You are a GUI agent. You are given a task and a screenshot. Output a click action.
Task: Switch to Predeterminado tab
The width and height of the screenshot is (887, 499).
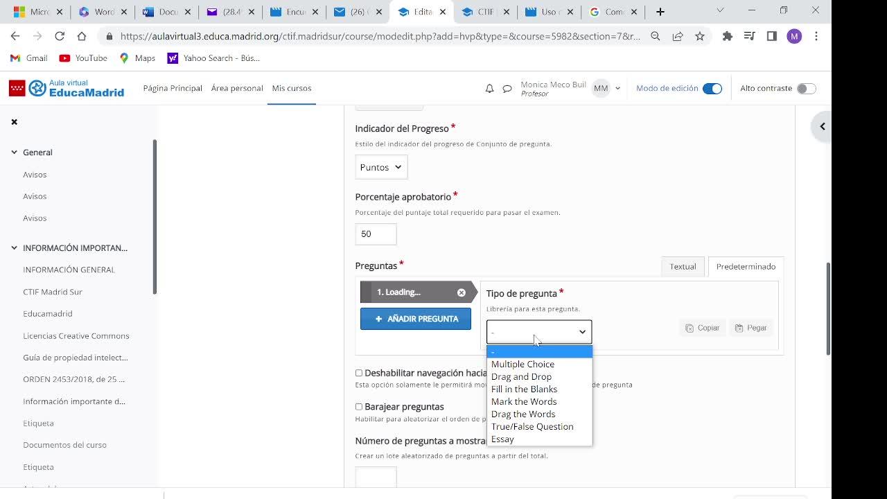pyautogui.click(x=746, y=267)
